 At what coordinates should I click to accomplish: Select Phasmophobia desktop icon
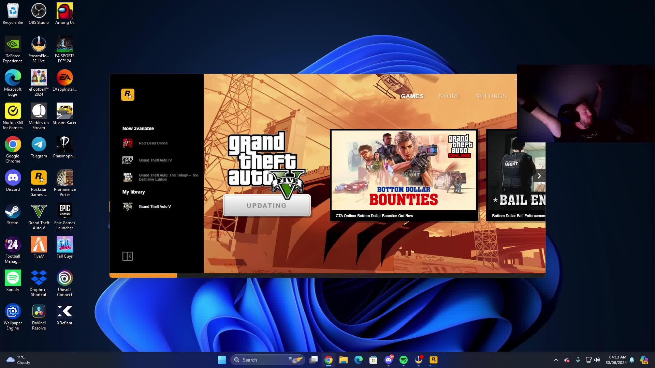65,148
